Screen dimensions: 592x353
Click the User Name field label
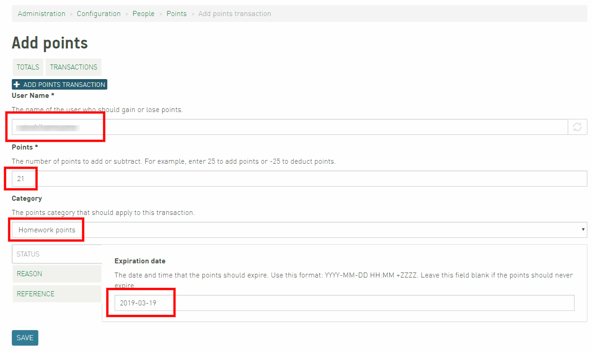(x=33, y=96)
